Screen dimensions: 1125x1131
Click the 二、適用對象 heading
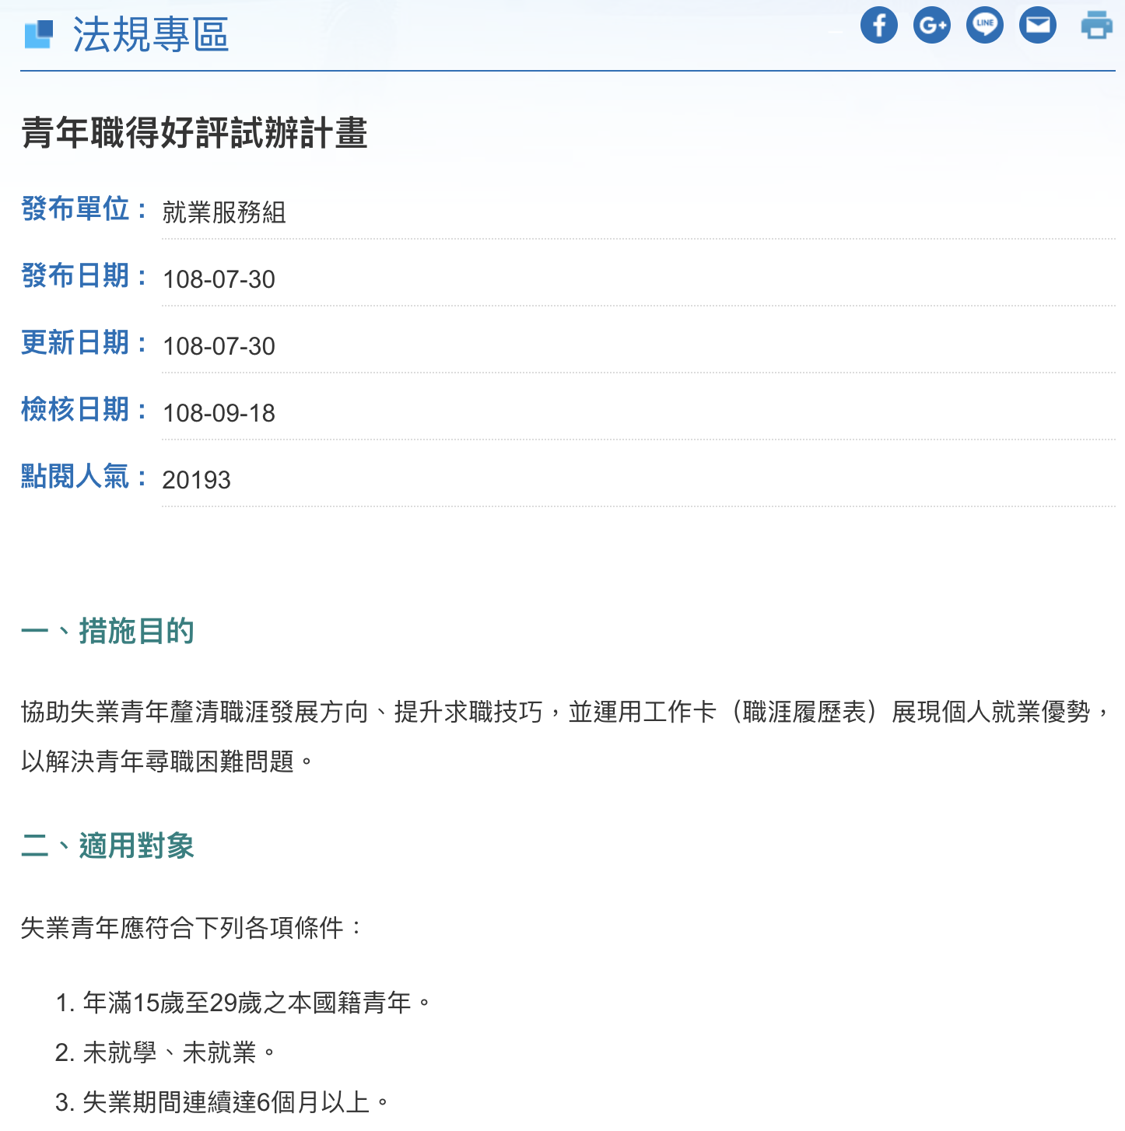point(107,846)
